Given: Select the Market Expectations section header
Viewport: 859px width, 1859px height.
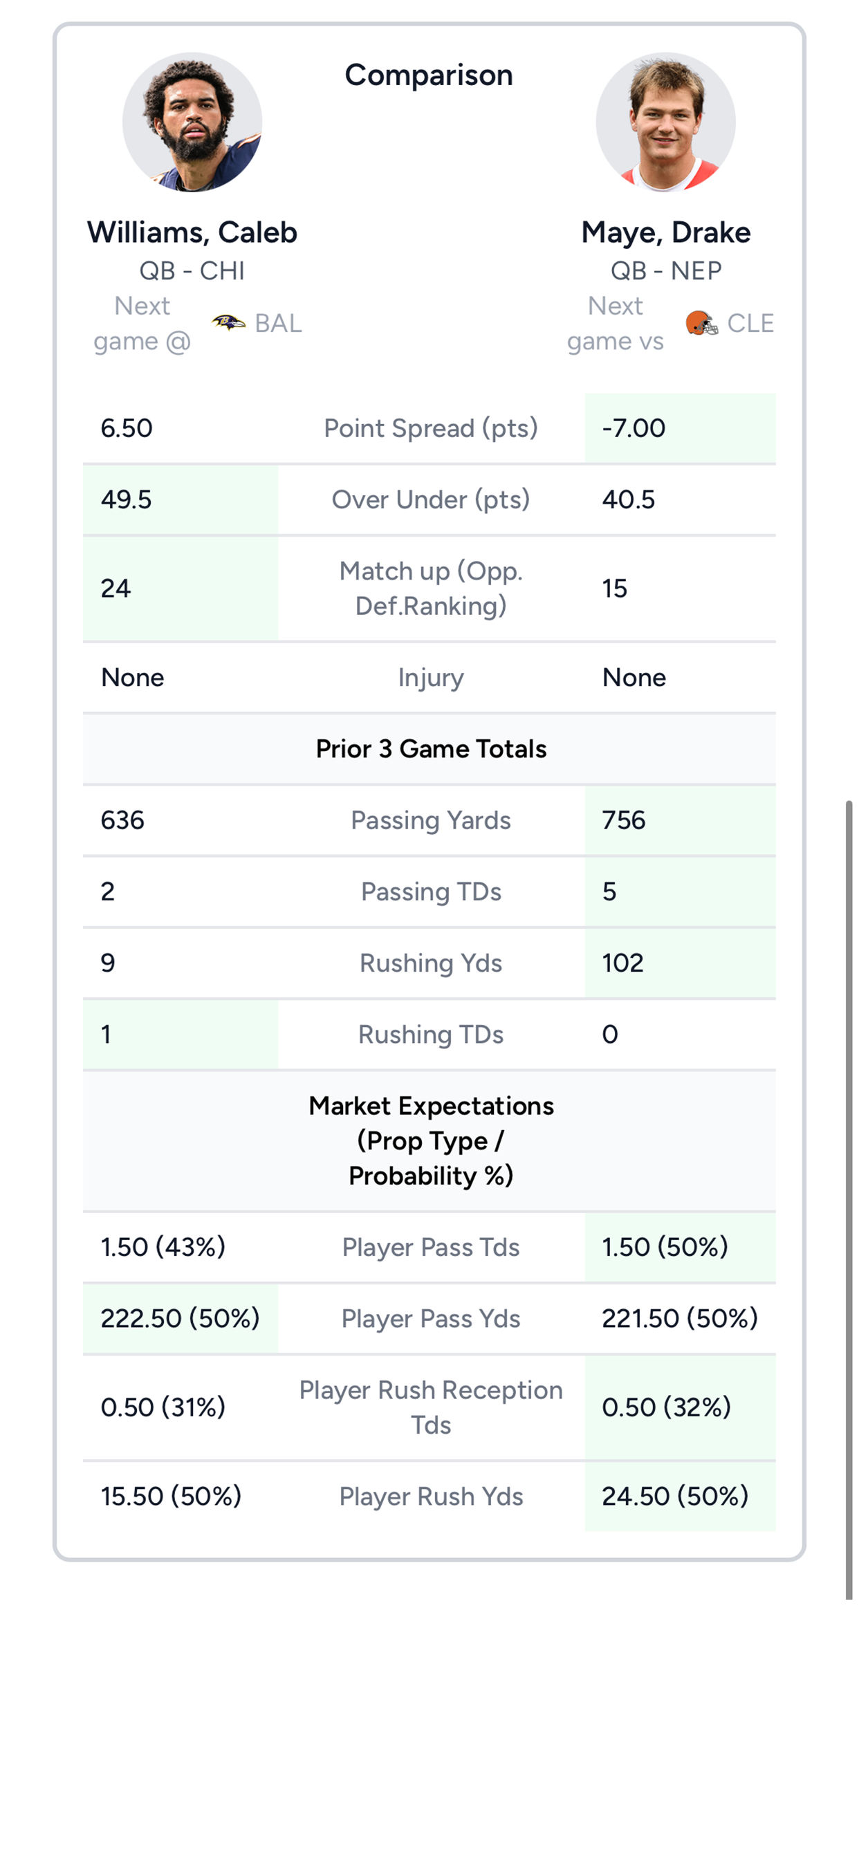Looking at the screenshot, I should (x=431, y=1140).
